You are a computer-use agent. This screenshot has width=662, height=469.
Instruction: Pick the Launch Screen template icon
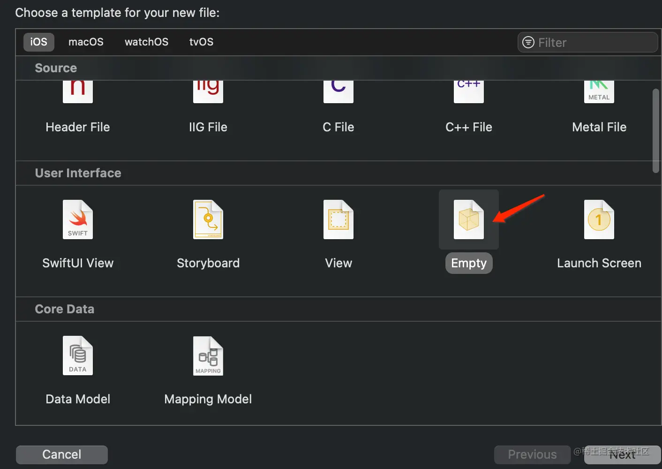coord(599,219)
